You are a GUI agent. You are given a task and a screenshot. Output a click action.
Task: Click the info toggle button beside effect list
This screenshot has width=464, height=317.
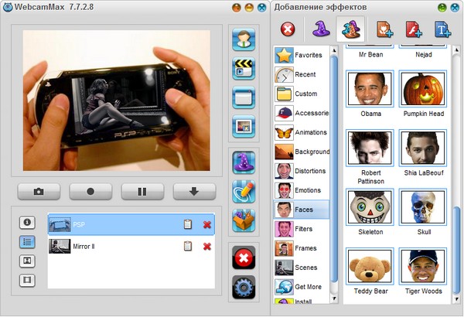[28, 223]
